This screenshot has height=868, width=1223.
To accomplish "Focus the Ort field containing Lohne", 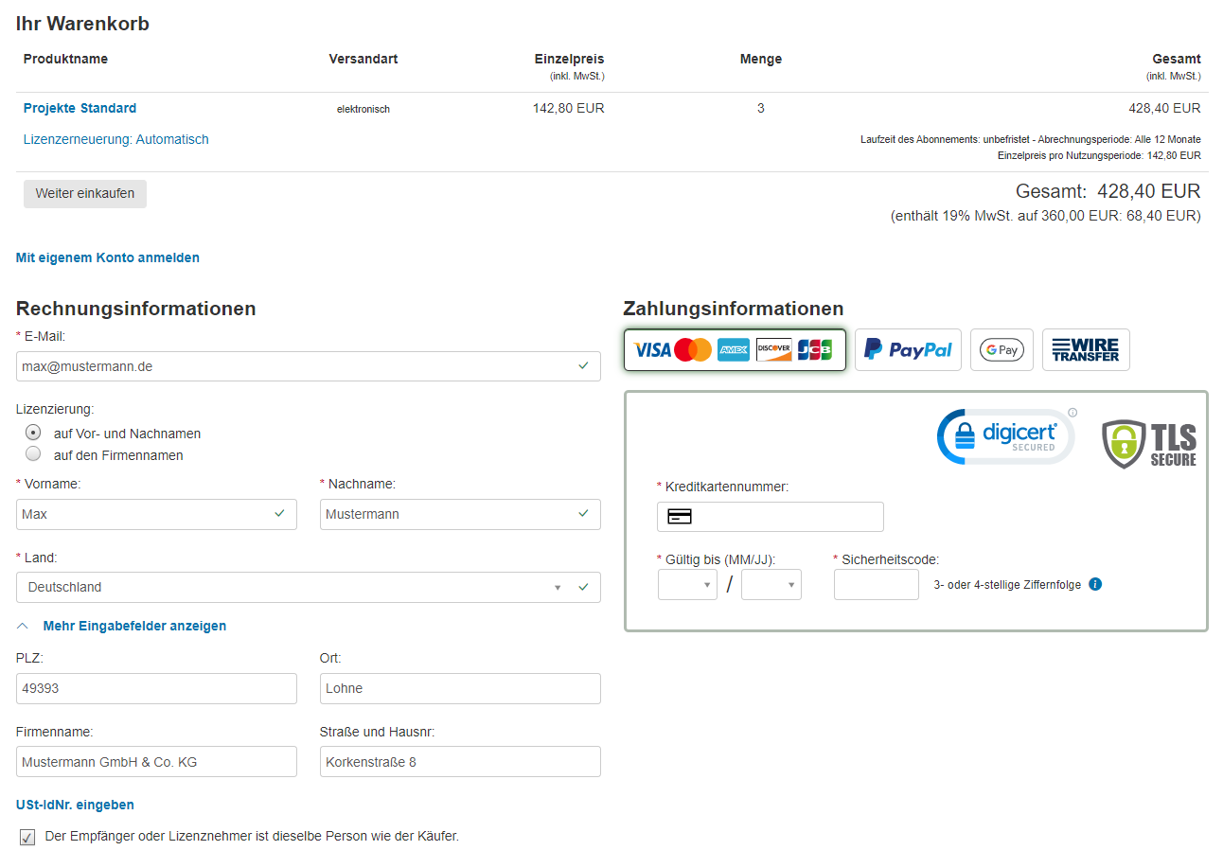I will coord(460,688).
